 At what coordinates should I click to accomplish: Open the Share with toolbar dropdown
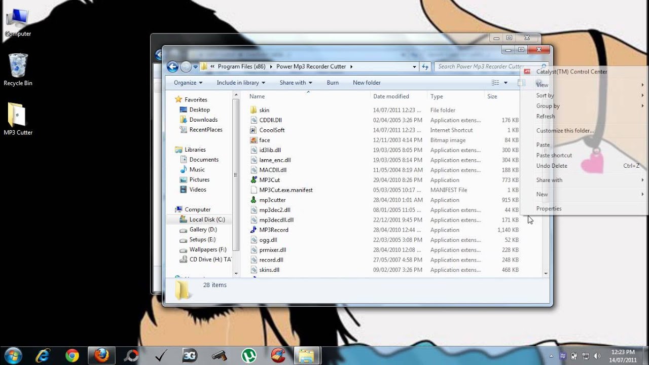[296, 83]
